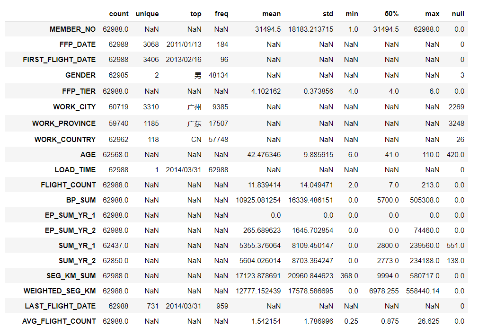496x327 pixels.
Task: Click the 'null' column header
Action: point(458,14)
